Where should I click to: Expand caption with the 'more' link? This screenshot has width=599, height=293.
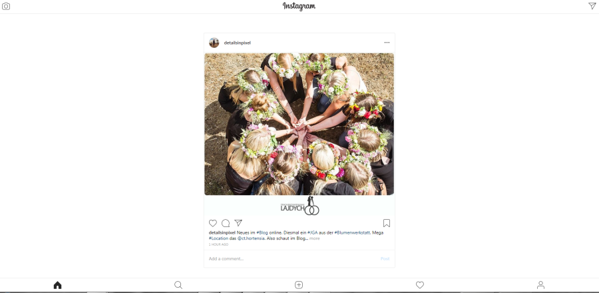[x=314, y=238]
